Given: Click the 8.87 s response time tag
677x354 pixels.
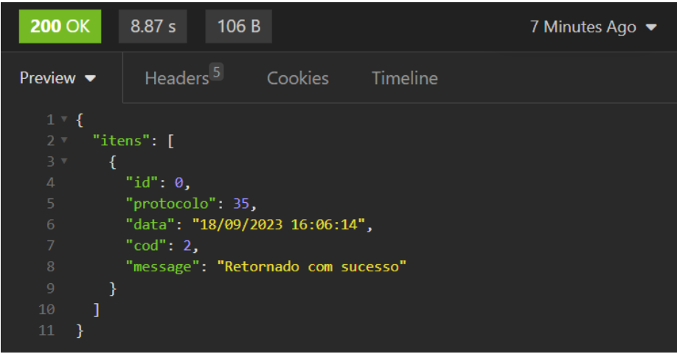Looking at the screenshot, I should [x=153, y=27].
